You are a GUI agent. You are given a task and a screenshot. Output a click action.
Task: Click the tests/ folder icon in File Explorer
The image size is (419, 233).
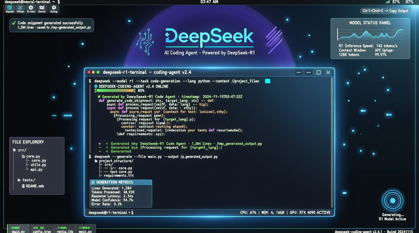(x=19, y=180)
